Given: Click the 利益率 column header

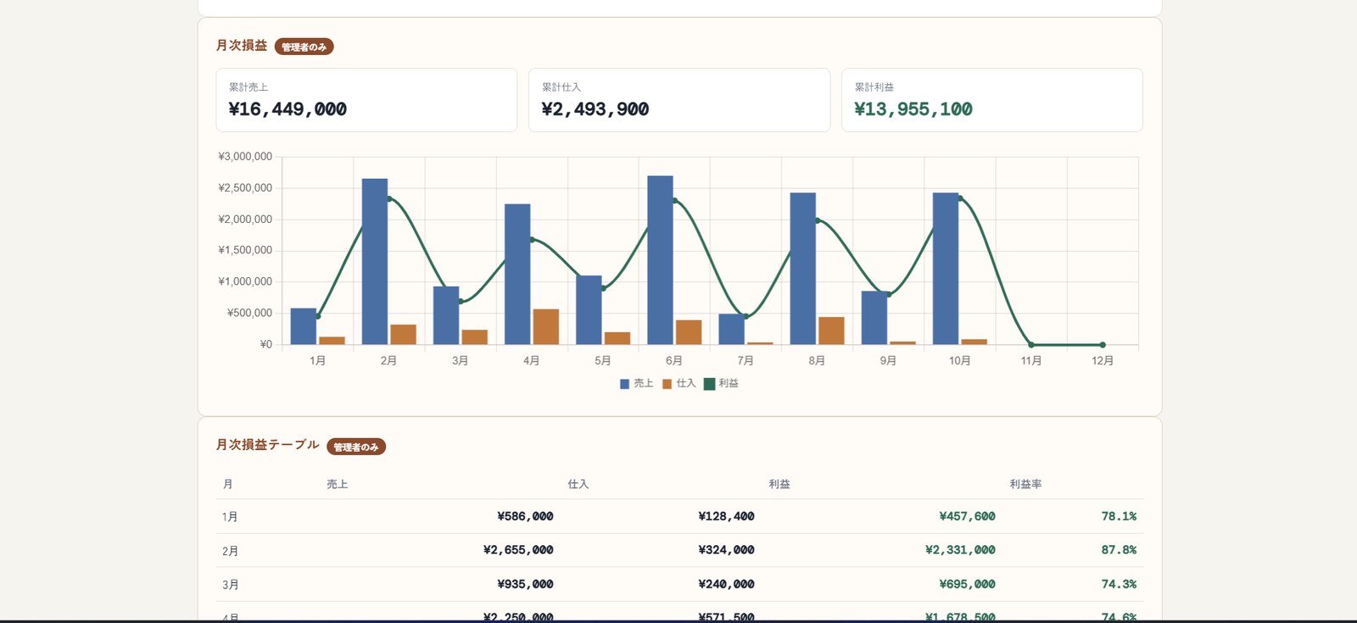Looking at the screenshot, I should (x=1025, y=485).
